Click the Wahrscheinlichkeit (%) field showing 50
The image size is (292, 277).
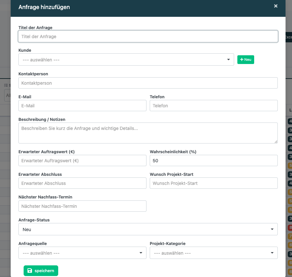point(214,160)
